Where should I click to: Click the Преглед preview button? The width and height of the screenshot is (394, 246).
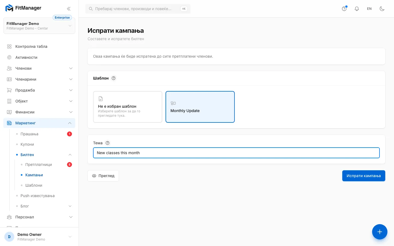click(103, 176)
